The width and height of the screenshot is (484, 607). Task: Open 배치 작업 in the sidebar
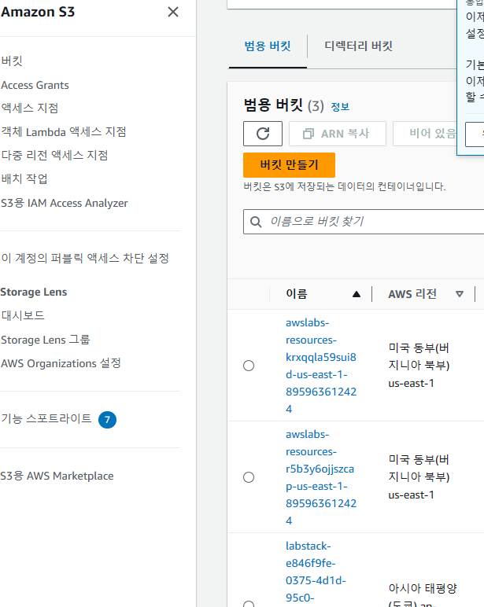coord(24,178)
